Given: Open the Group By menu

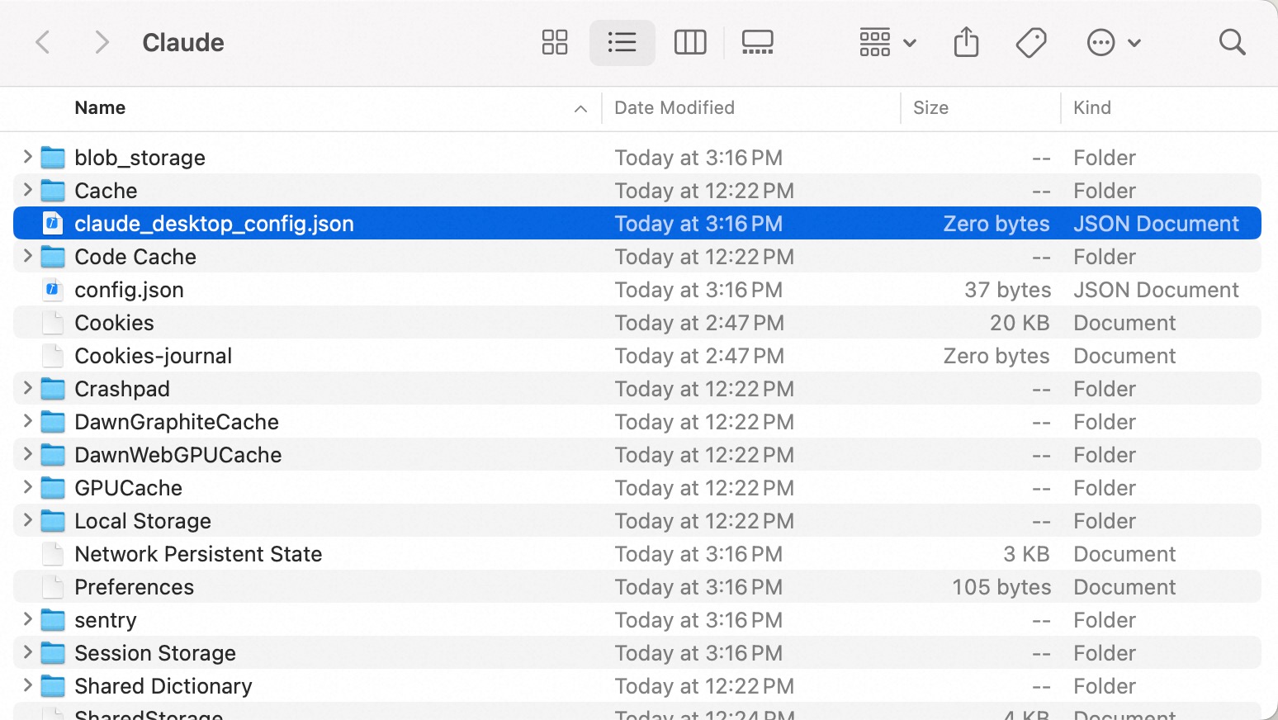Looking at the screenshot, I should click(887, 42).
